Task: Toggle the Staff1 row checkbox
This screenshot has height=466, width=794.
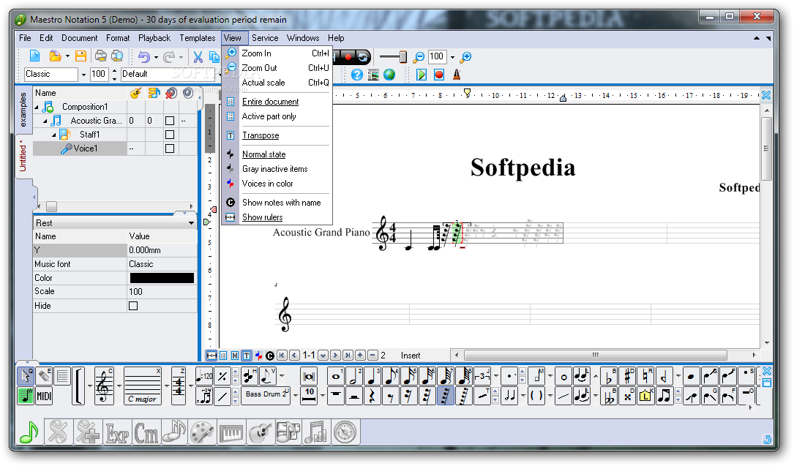Action: point(170,135)
